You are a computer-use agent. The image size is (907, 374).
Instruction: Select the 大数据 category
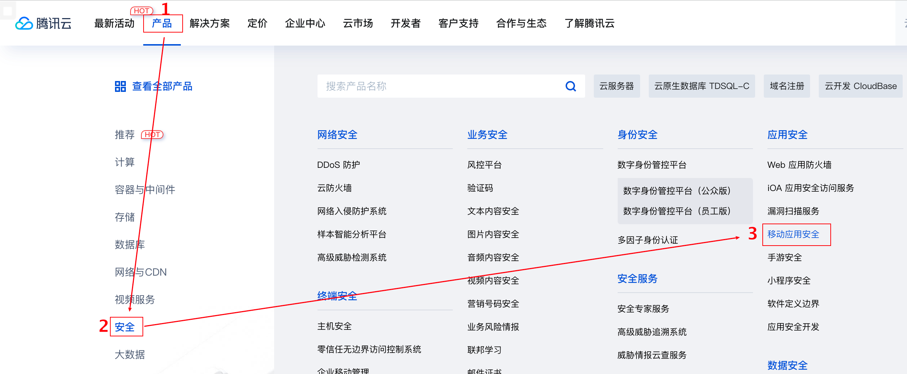coord(130,354)
